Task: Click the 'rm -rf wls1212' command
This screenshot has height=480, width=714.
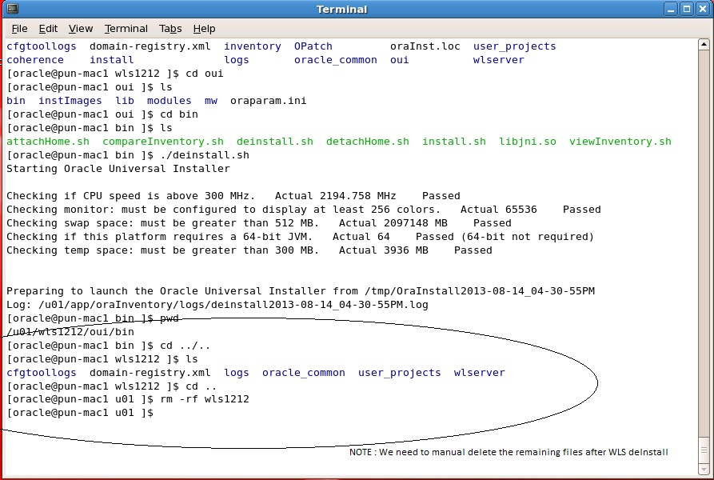Action: [x=205, y=399]
